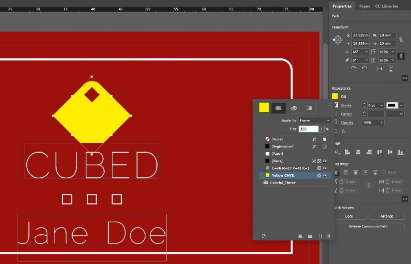Select the [Paper] swatch
The height and width of the screenshot is (264, 411).
295,154
